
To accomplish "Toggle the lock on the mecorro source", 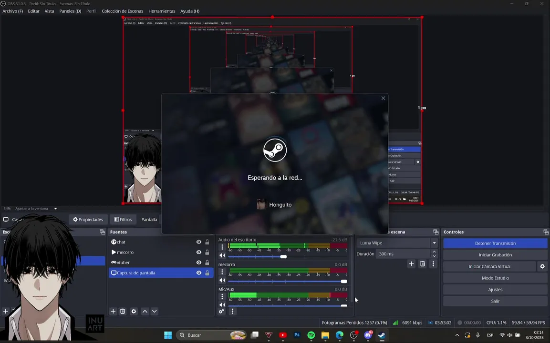I will pyautogui.click(x=208, y=252).
